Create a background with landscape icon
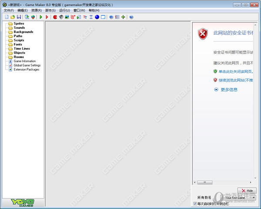The image size is (261, 209). point(67,17)
